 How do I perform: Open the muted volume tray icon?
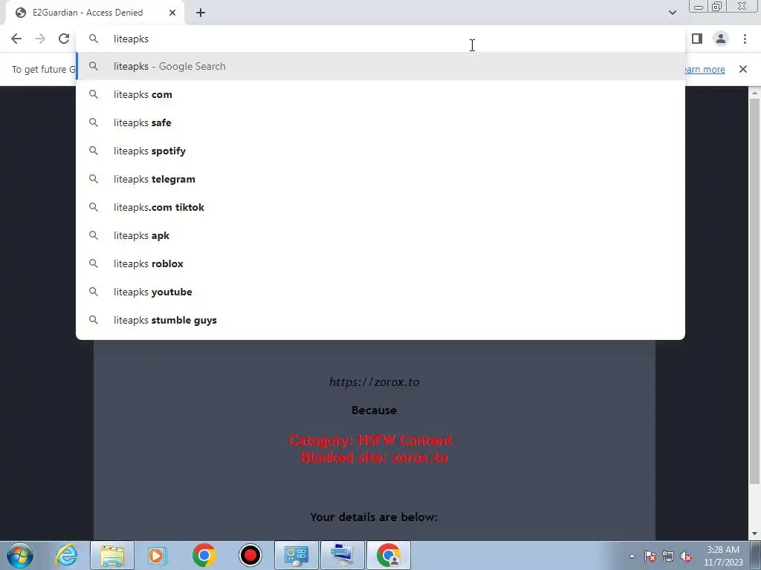pos(686,556)
